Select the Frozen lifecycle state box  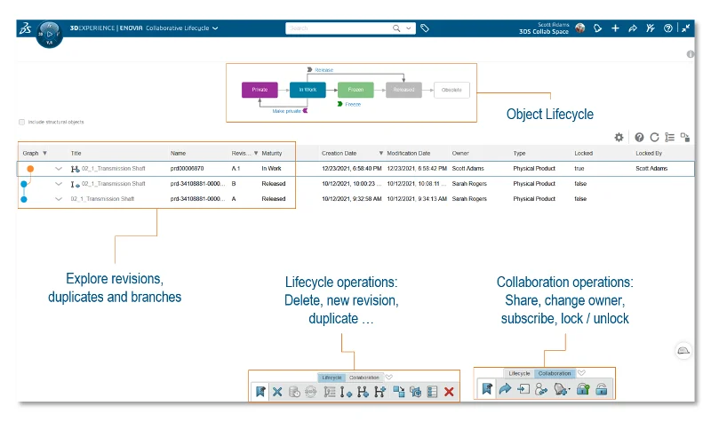[x=356, y=90]
